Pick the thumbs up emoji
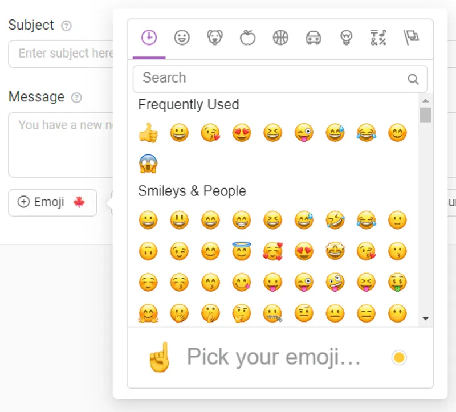This screenshot has height=412, width=456. coord(148,133)
